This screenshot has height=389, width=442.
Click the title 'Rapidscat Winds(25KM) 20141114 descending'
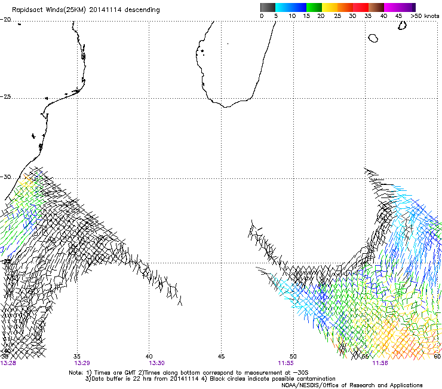pos(85,10)
